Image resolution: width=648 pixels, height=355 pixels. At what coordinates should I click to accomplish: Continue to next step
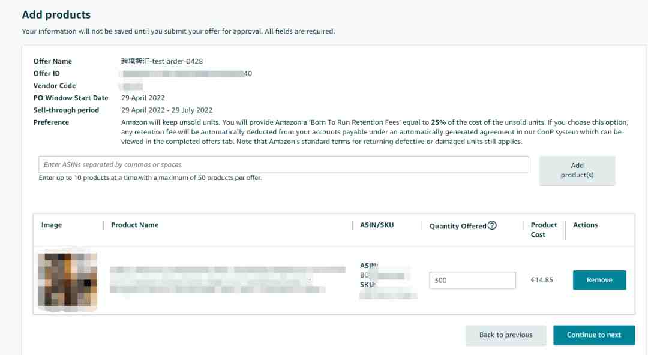594,335
